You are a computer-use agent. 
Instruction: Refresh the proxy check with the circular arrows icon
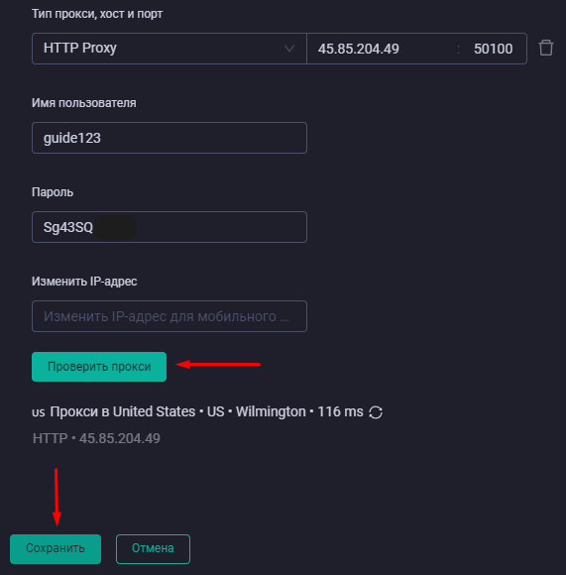(x=376, y=412)
